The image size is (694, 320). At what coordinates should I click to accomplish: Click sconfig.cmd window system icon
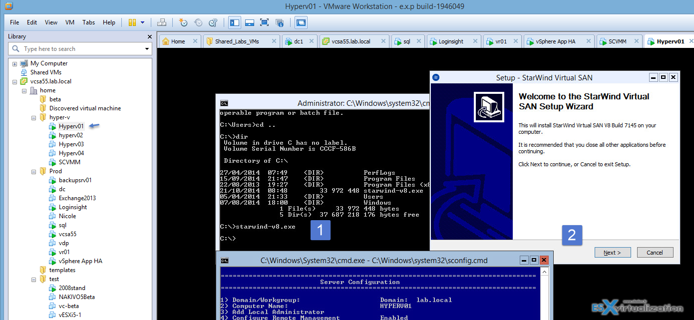coord(225,260)
